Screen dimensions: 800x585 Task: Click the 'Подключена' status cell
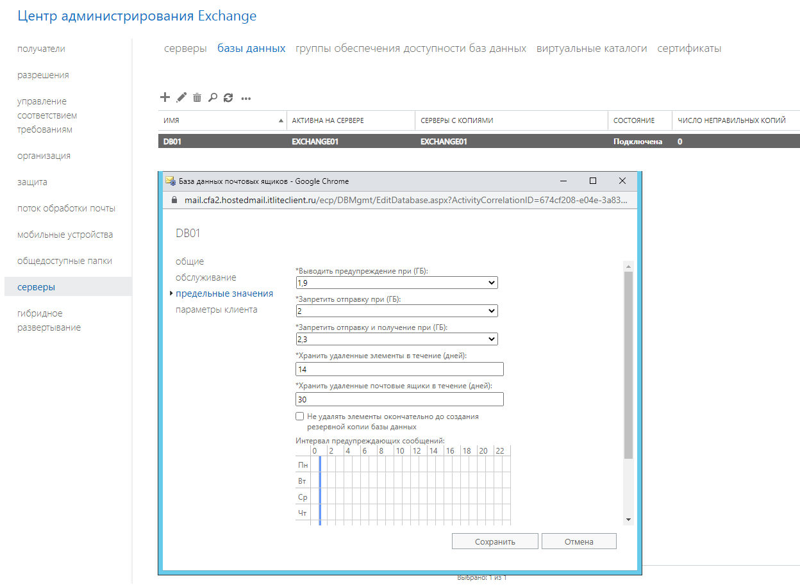(x=638, y=142)
